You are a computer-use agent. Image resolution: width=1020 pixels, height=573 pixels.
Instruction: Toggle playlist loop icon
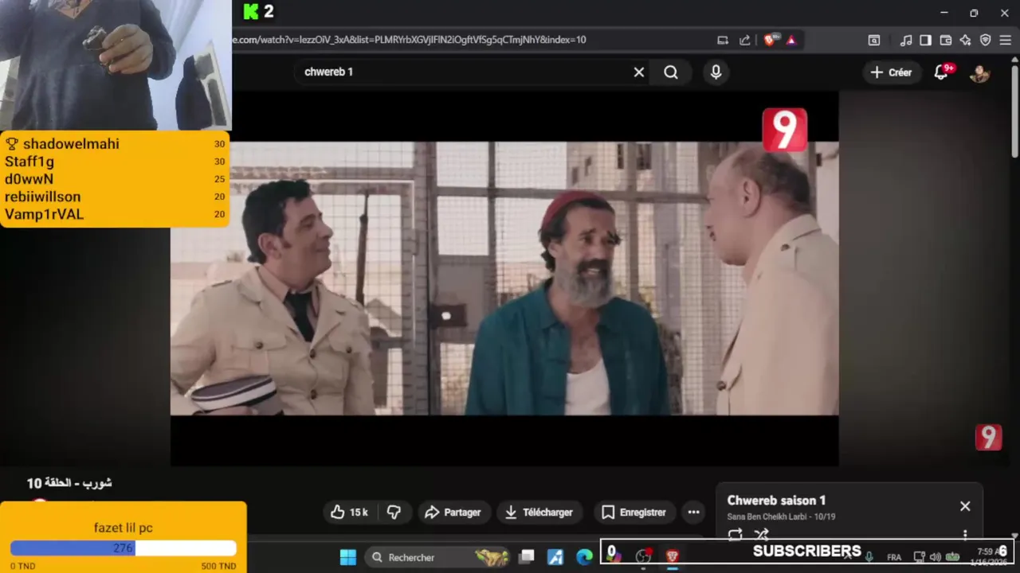point(735,535)
